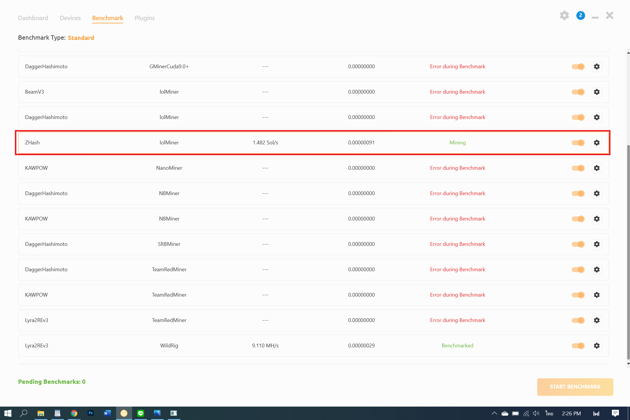
Task: Switch to the Devices tab
Action: (x=70, y=18)
